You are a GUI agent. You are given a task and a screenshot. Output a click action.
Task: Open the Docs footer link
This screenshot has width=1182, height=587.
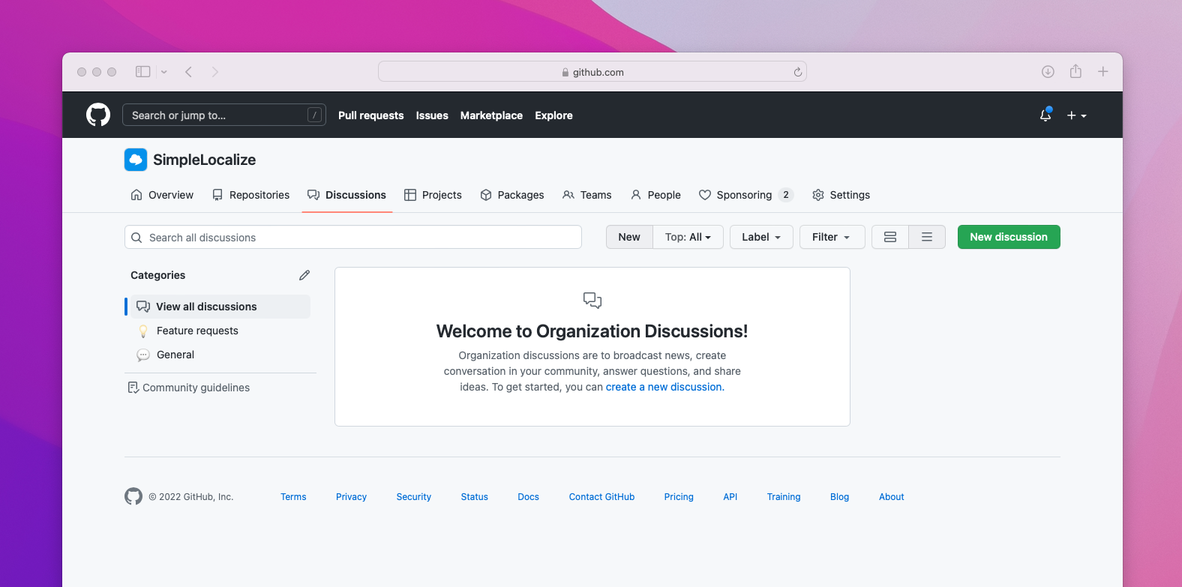point(528,497)
